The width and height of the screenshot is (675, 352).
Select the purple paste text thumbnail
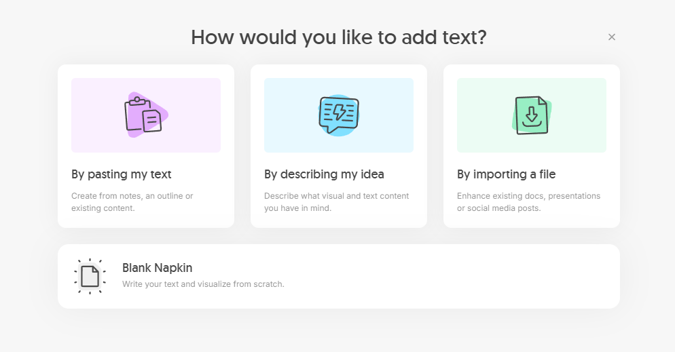[x=146, y=115]
